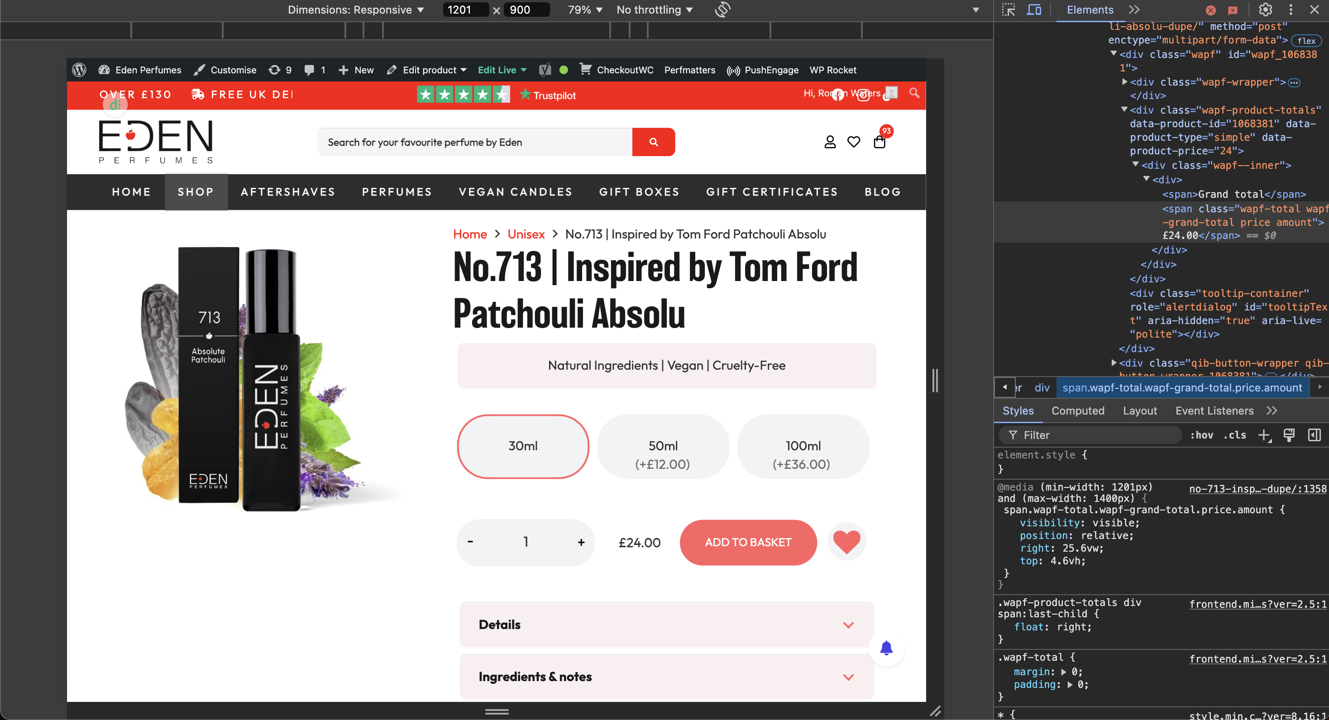Expand the margin shorthand in .wapf-total rule
The height and width of the screenshot is (720, 1329).
(1063, 672)
